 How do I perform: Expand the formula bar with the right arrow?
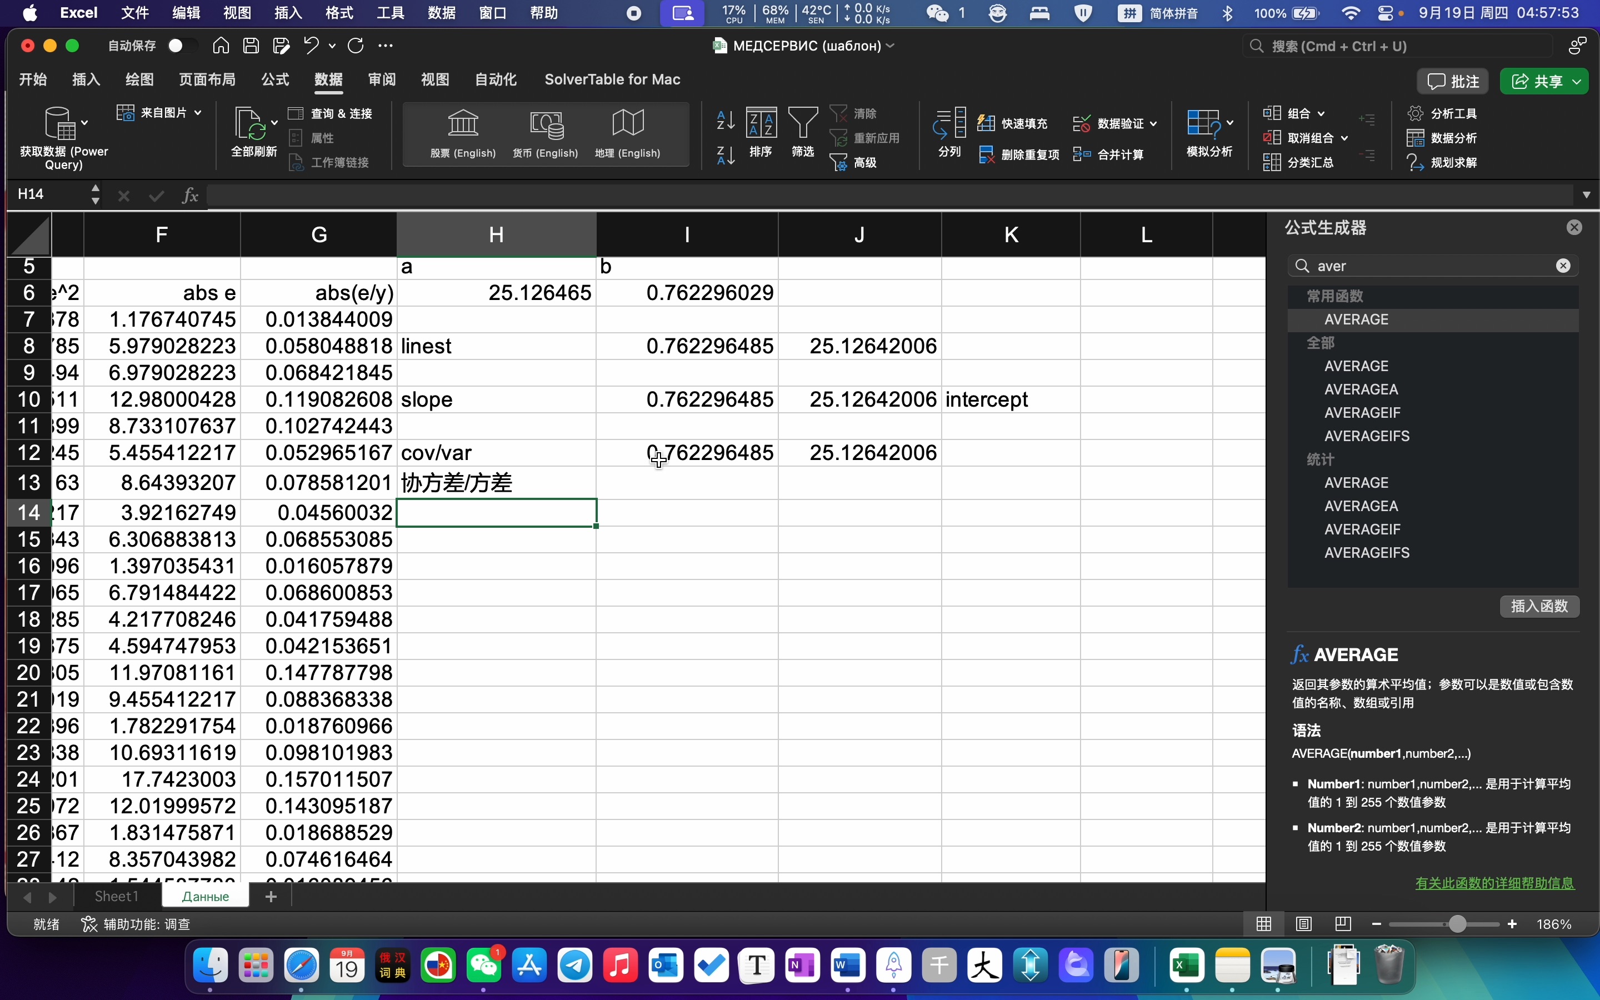[1586, 195]
